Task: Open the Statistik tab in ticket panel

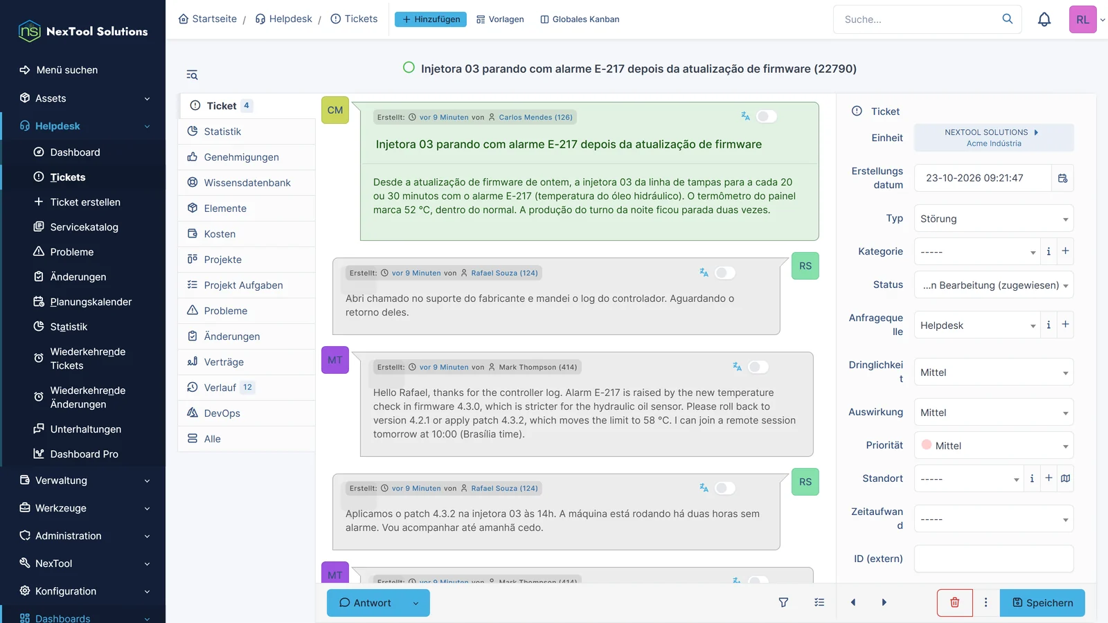Action: pos(247,132)
